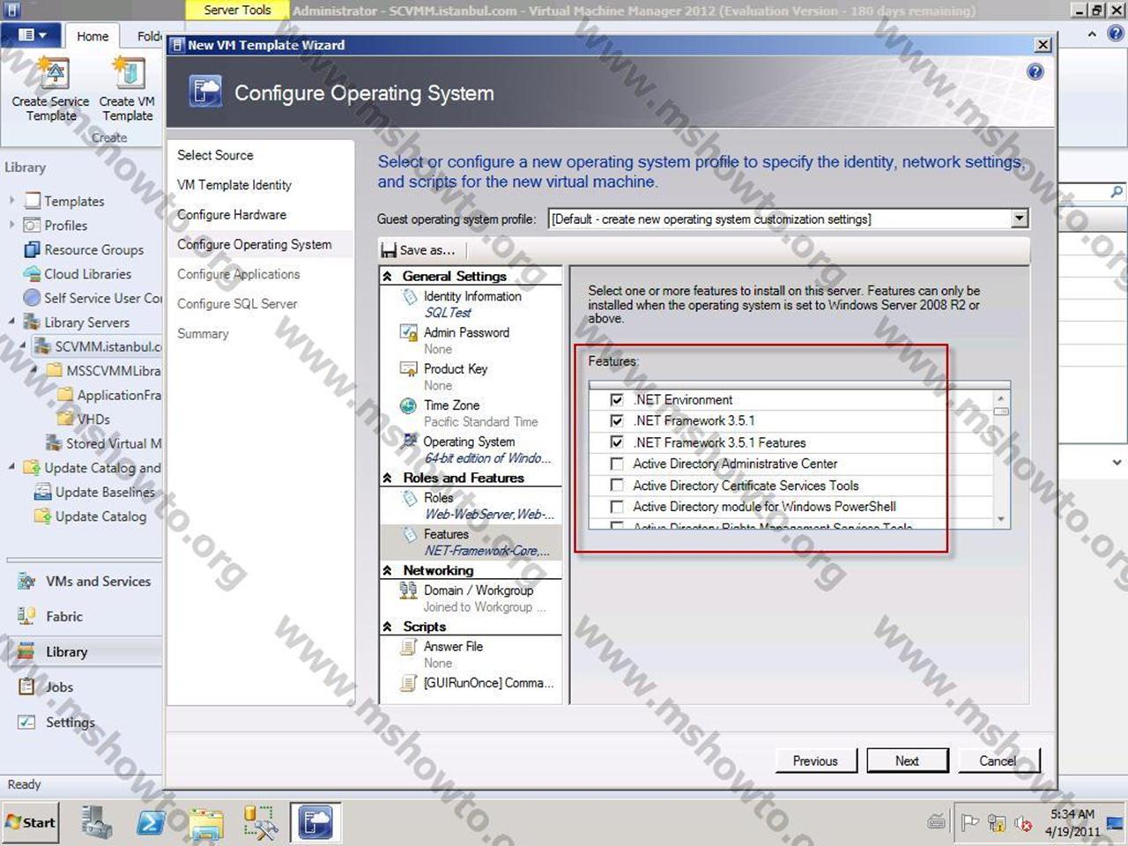This screenshot has width=1128, height=846.
Task: Check Active Directory module for Windows PowerShell
Action: point(617,507)
